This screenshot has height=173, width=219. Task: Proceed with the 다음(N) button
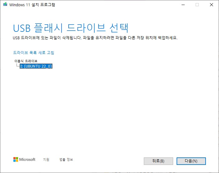click(x=191, y=161)
